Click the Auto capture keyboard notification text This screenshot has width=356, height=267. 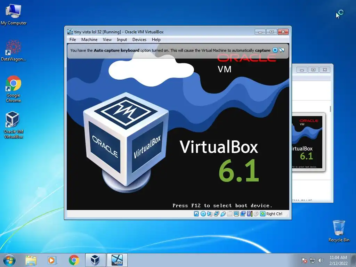[170, 50]
